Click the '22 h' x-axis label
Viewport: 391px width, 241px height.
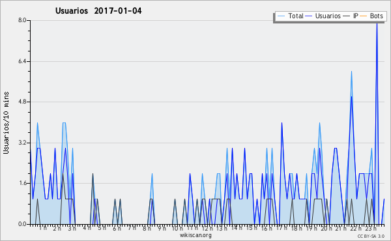tap(356, 228)
